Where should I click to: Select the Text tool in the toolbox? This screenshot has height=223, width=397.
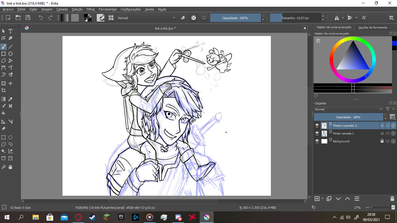pyautogui.click(x=10, y=31)
